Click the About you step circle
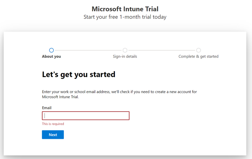Image resolution: width=252 pixels, height=159 pixels. pos(51,50)
